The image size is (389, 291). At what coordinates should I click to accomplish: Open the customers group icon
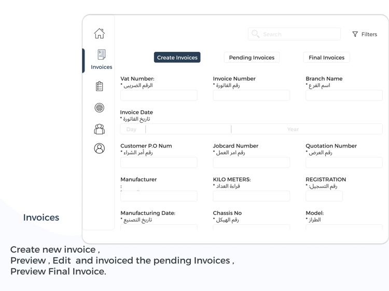pos(99,129)
